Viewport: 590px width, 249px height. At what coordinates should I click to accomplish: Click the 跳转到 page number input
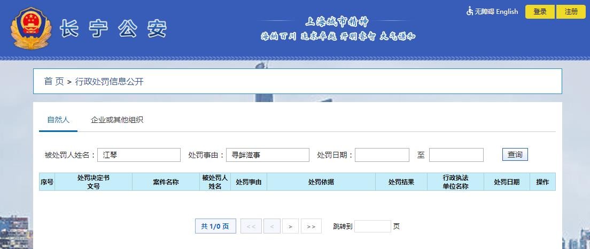point(372,227)
